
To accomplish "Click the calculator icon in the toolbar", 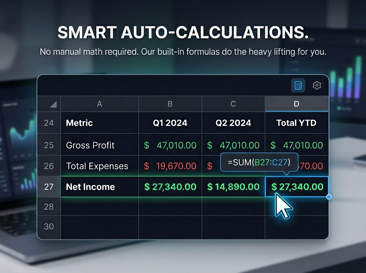I will (298, 86).
